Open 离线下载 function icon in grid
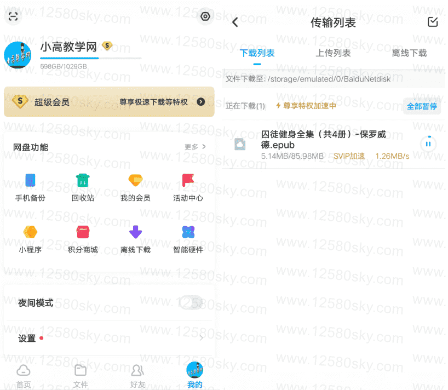Screen dimensions: 448x390 135,239
